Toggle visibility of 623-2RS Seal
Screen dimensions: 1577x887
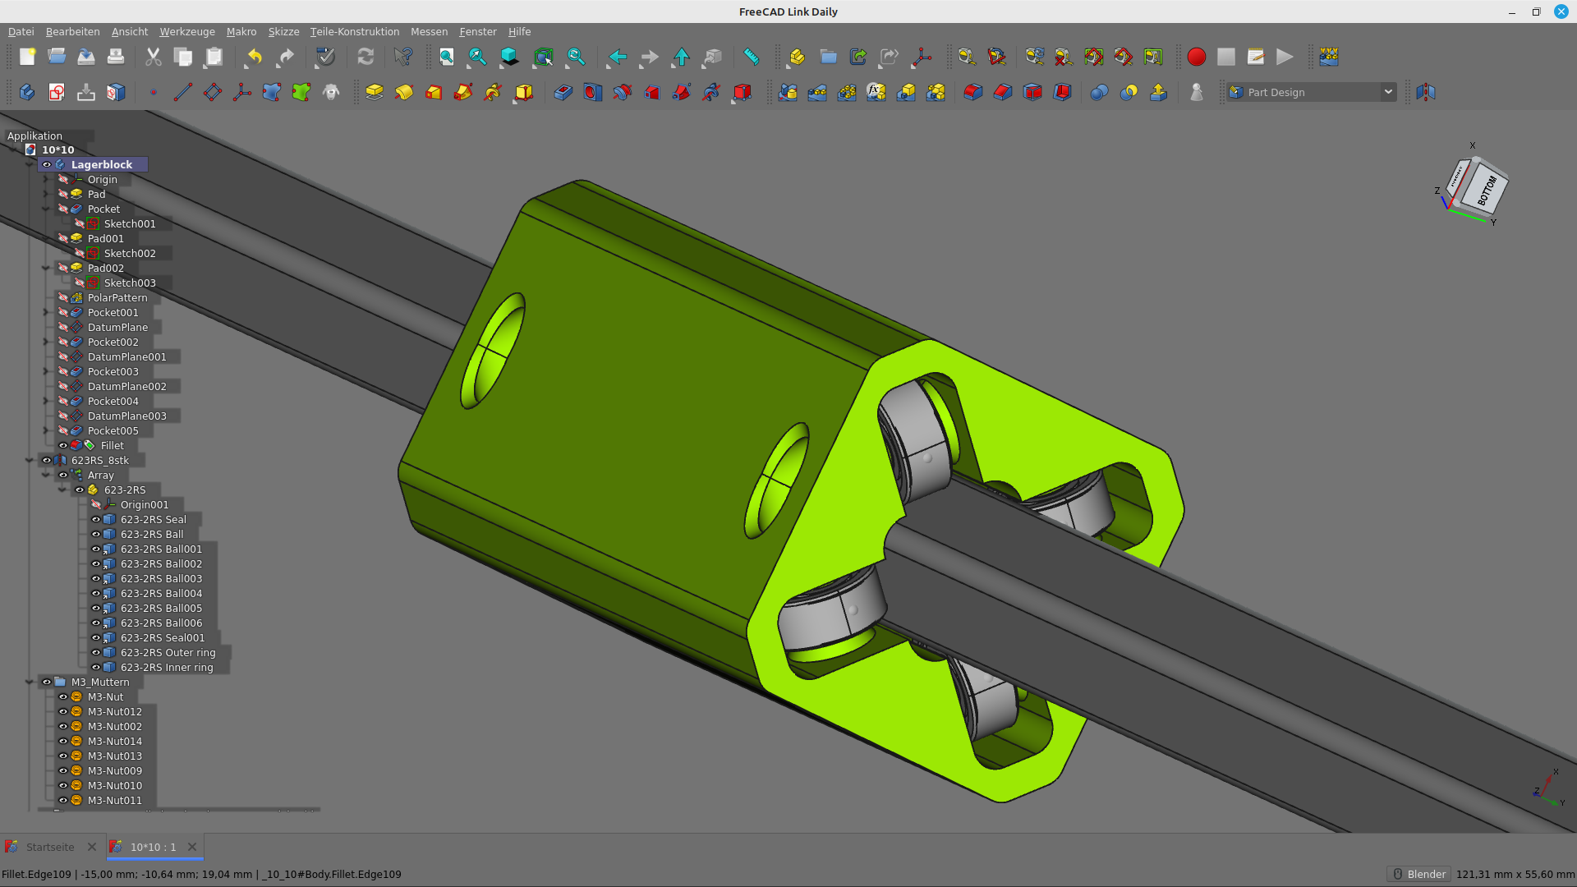coord(96,520)
